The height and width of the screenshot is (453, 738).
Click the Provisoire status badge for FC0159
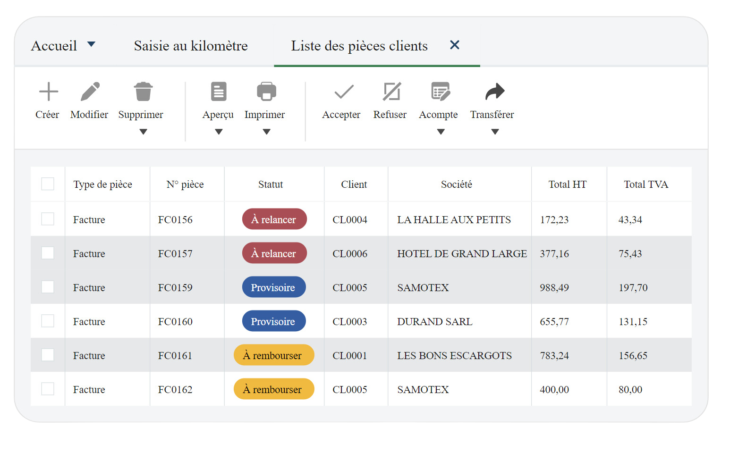click(274, 287)
